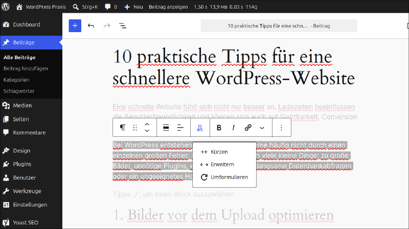Expand more formatting options chevron

(262, 128)
